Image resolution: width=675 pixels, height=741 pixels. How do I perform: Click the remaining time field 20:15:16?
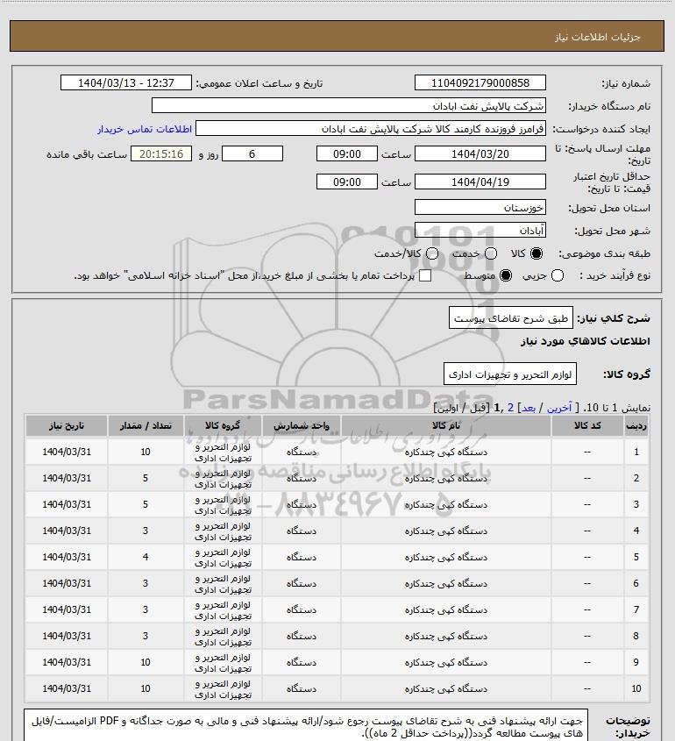(161, 153)
